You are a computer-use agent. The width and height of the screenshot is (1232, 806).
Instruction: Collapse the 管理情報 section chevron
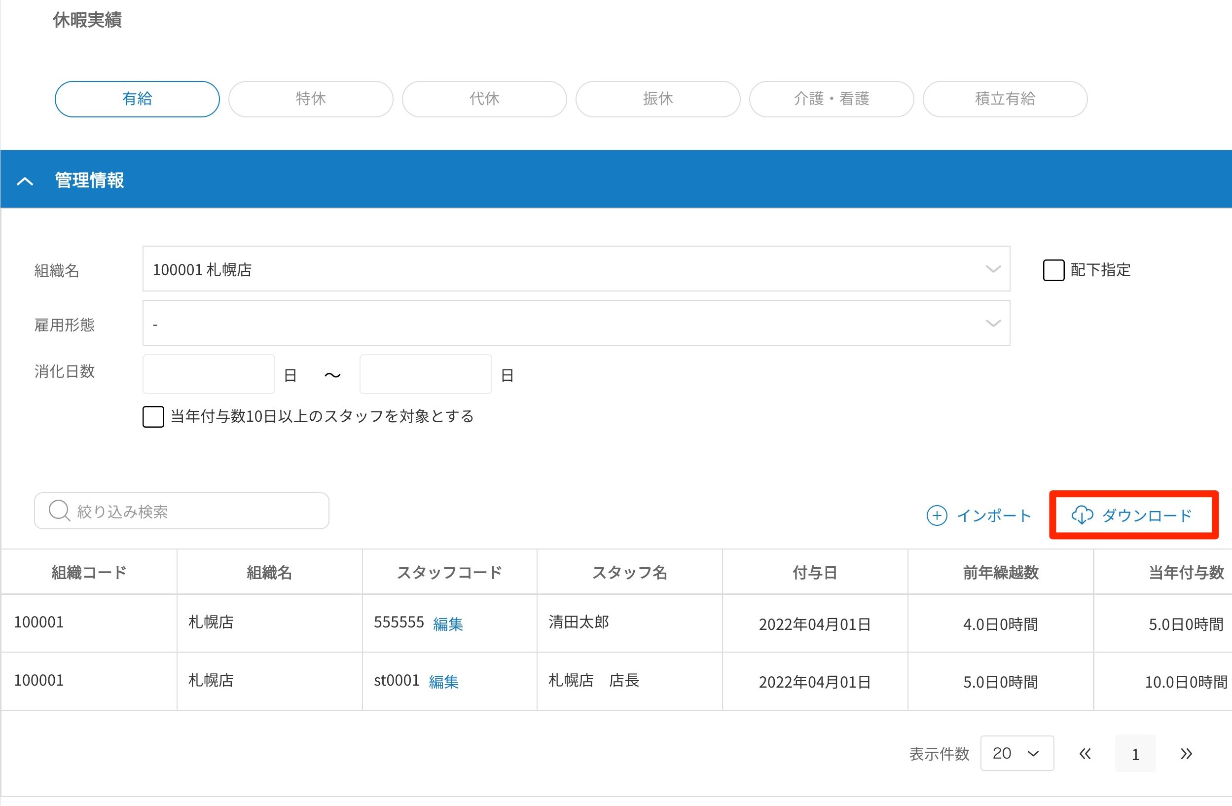click(x=25, y=181)
